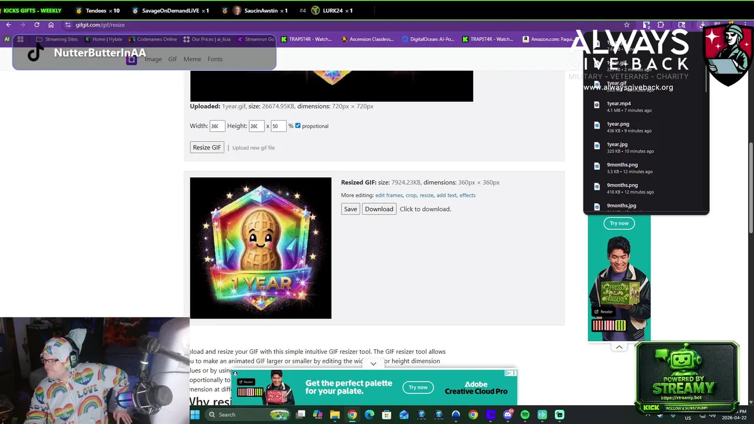Open Codenames Online bookmark
The width and height of the screenshot is (754, 424).
tap(153, 39)
